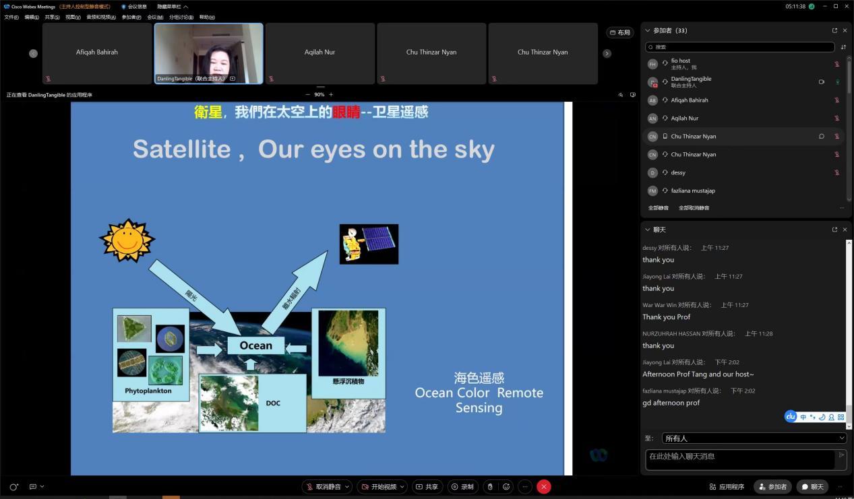Zoom in the shared content view

point(331,94)
